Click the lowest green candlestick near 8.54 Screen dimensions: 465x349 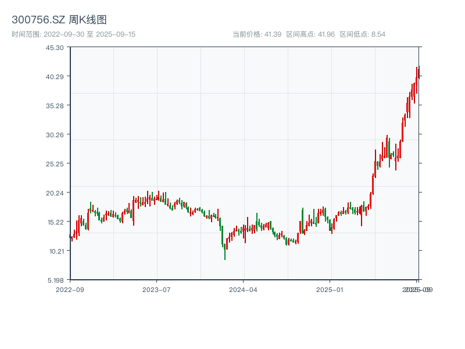tap(225, 251)
